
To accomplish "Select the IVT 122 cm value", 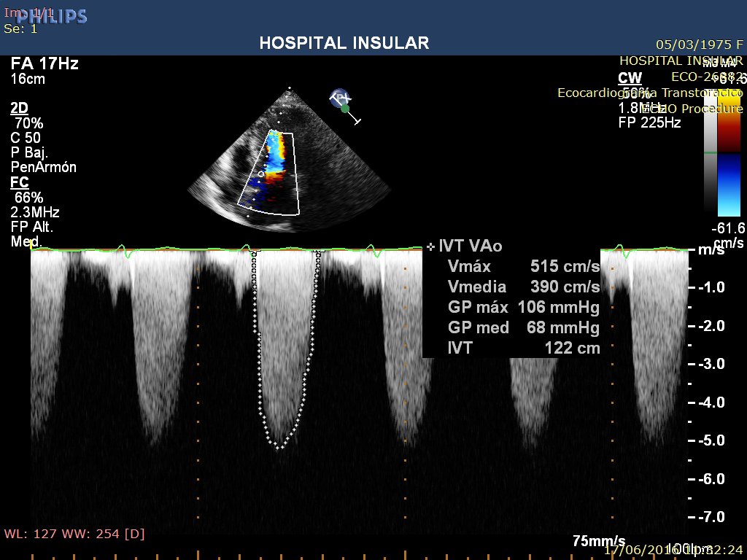I will click(572, 348).
